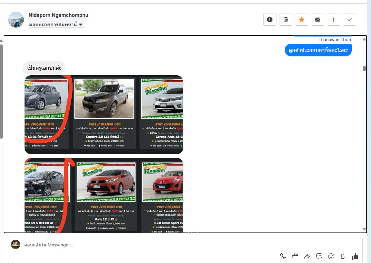
Task: Open second car listing image with Yaris
Action: (x=104, y=195)
